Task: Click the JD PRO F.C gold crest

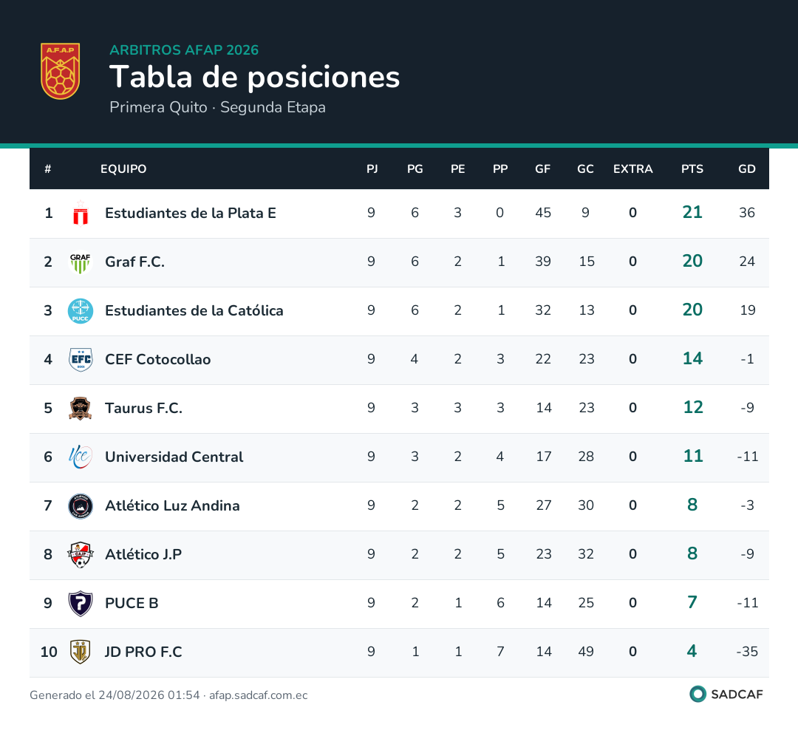Action: pos(81,652)
